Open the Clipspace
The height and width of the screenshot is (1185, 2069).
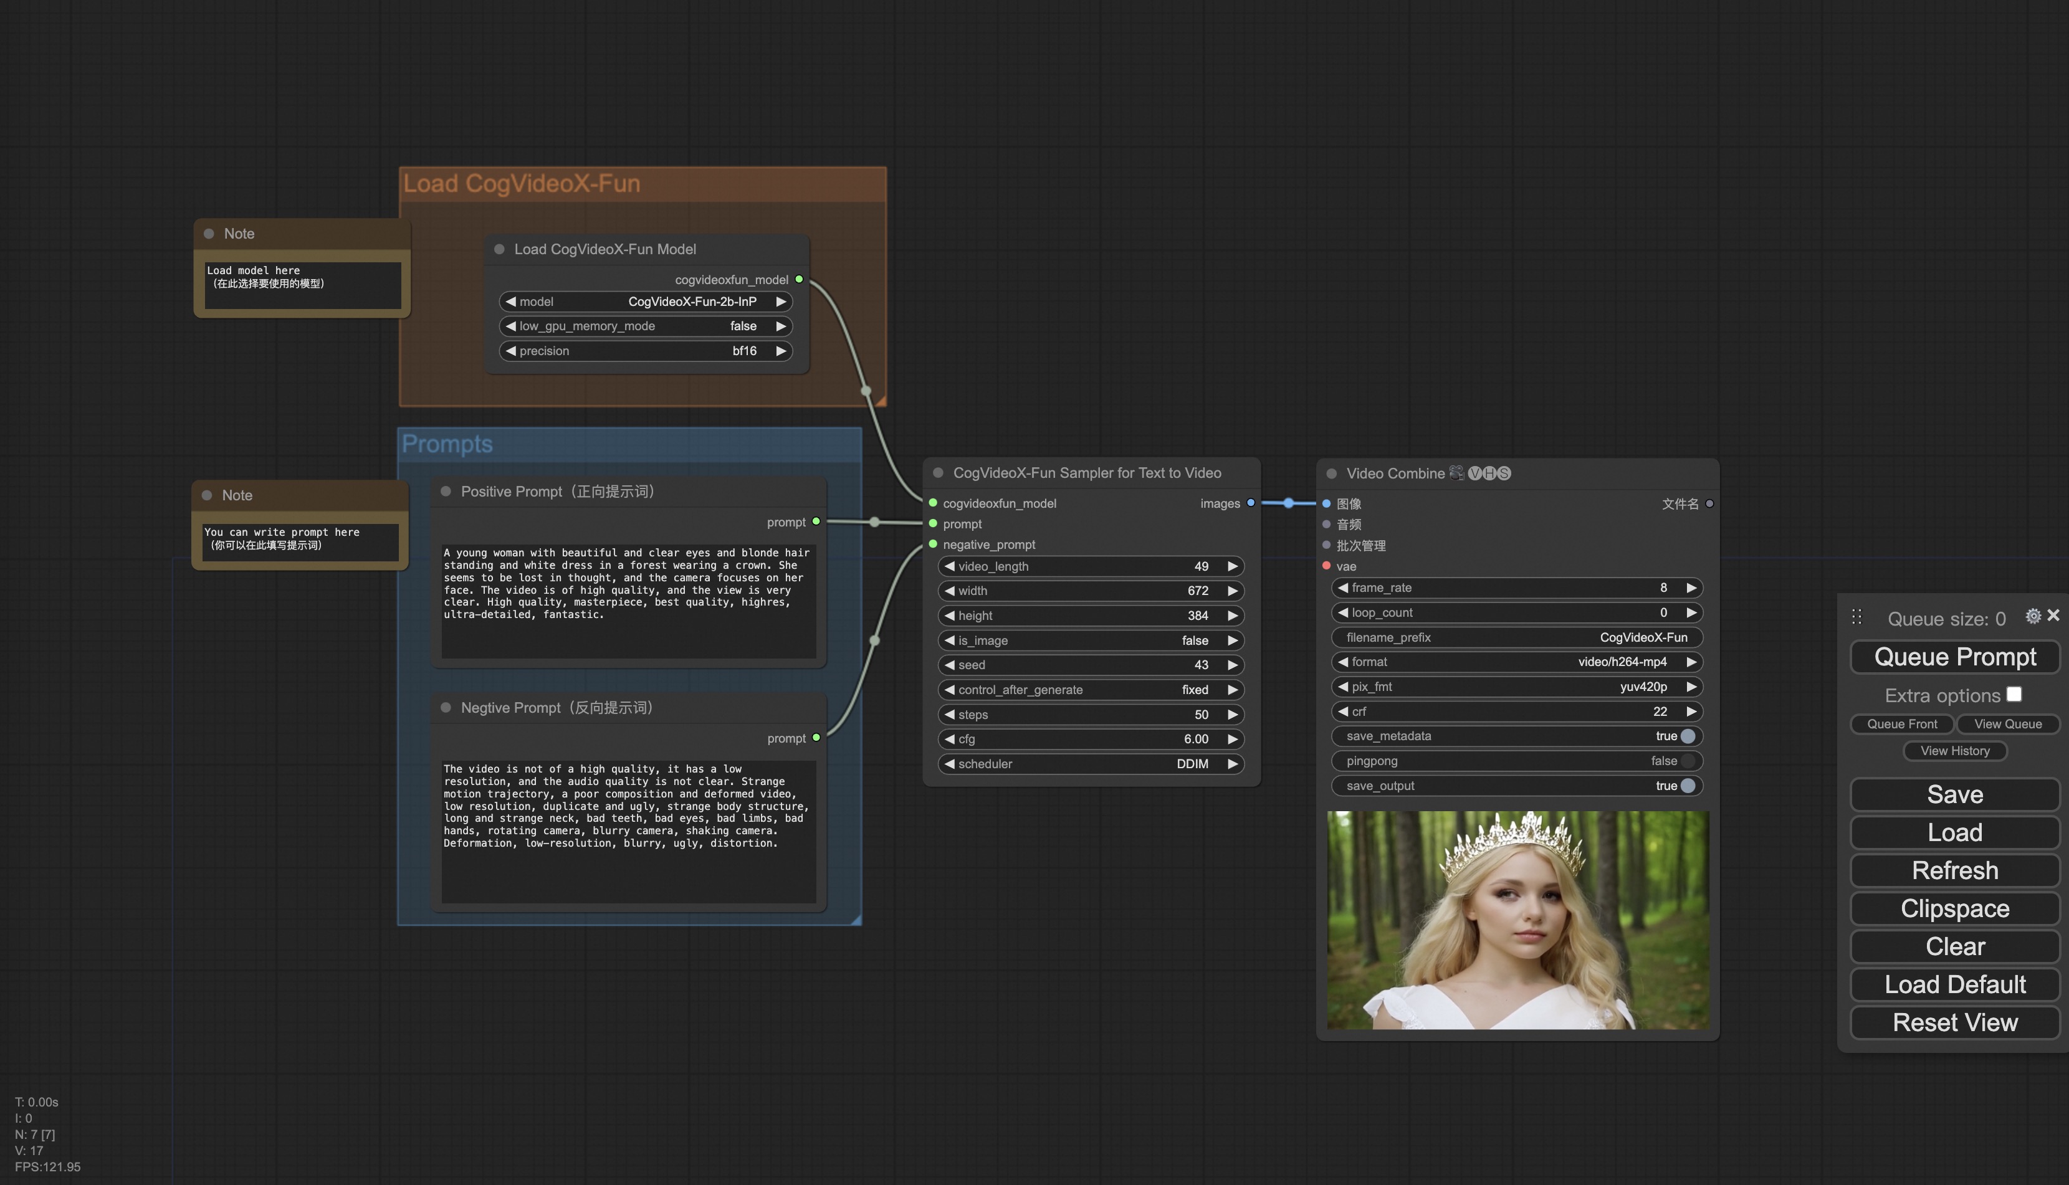pos(1954,908)
